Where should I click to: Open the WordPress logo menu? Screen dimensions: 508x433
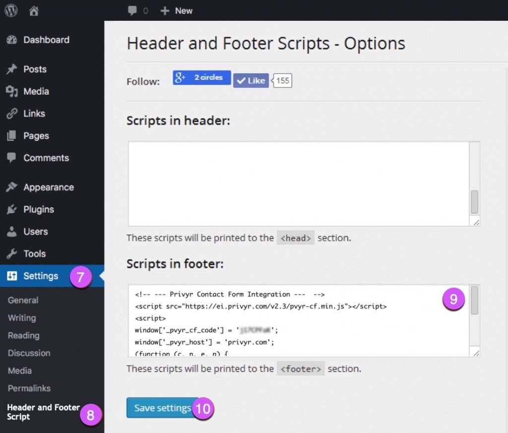coord(11,10)
